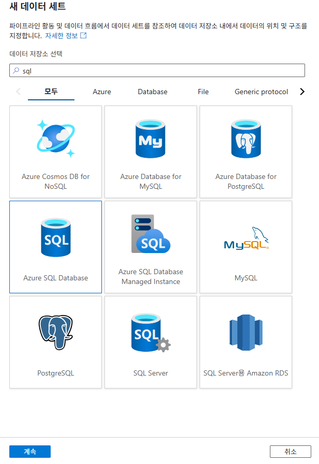Screen dimensions: 319x464
Task: Choose Azure SQL Database Managed Instance icon
Action: [150, 234]
